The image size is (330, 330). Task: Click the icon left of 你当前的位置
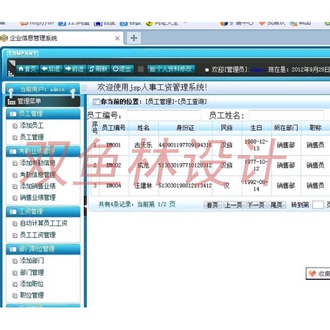point(96,102)
